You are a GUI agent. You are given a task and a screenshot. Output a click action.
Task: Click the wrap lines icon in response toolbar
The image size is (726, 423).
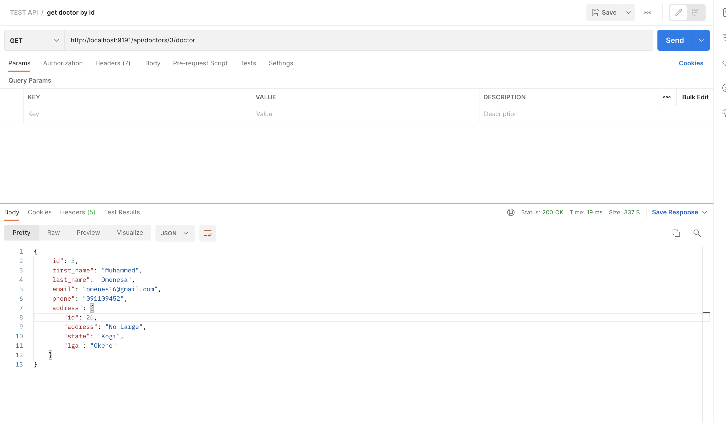coord(208,233)
